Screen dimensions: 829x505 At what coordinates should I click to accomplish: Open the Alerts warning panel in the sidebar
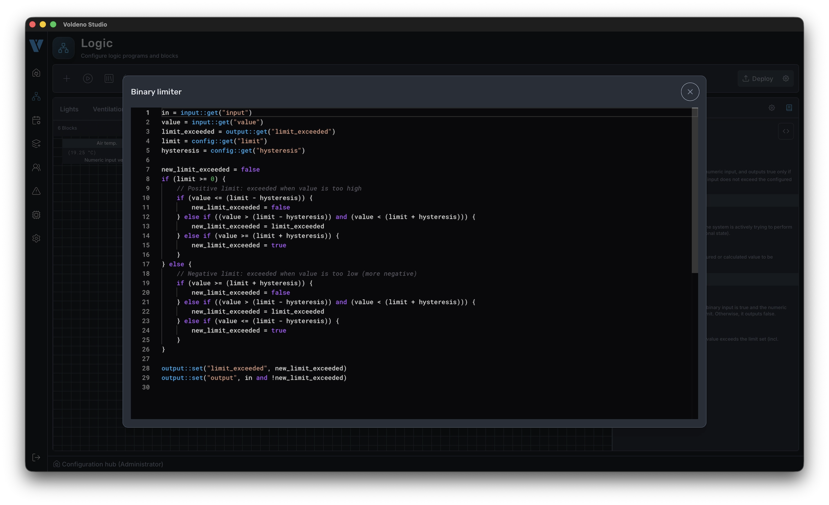[36, 191]
